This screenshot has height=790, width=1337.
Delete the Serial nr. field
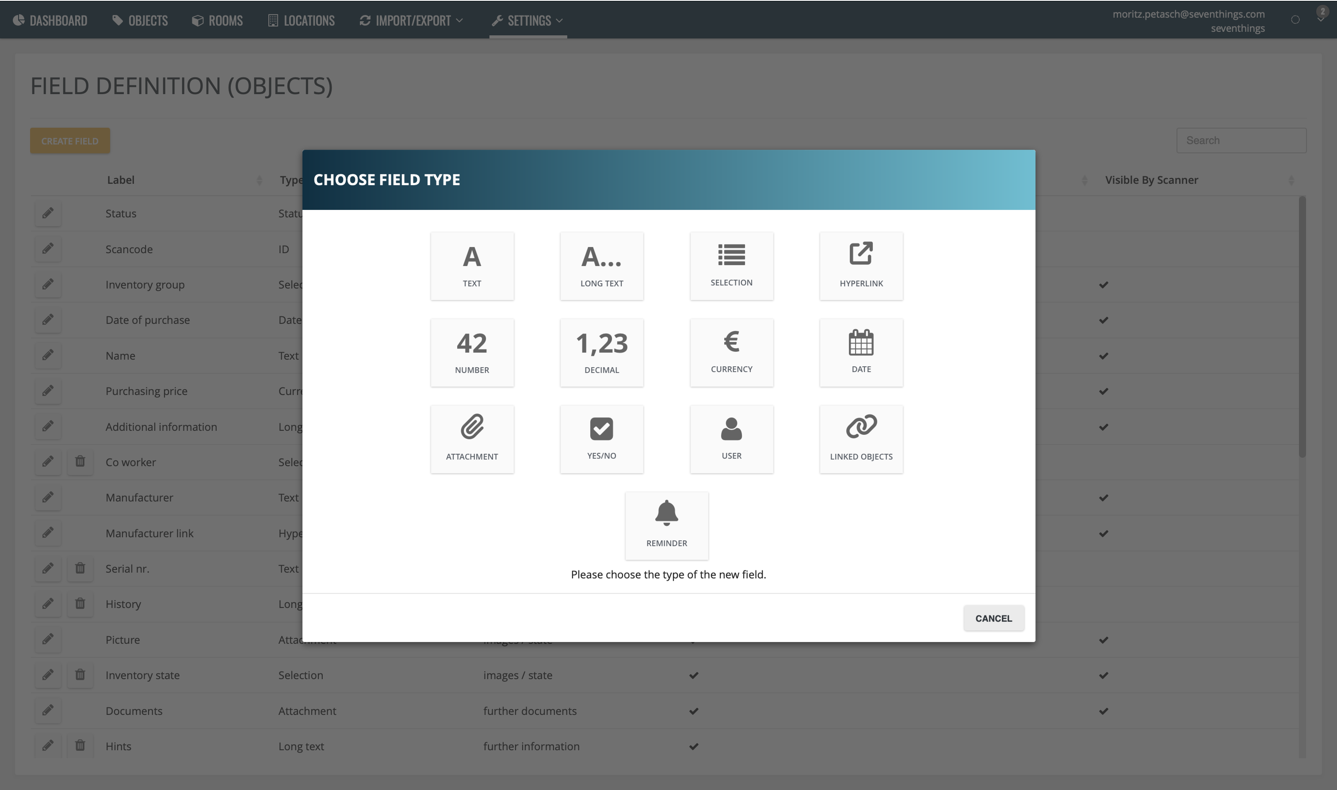80,569
